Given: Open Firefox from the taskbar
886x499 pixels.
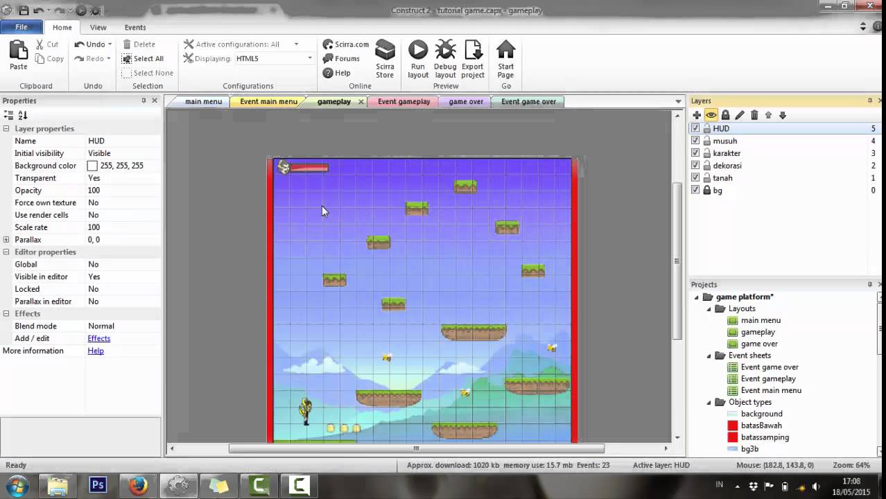Looking at the screenshot, I should [137, 485].
